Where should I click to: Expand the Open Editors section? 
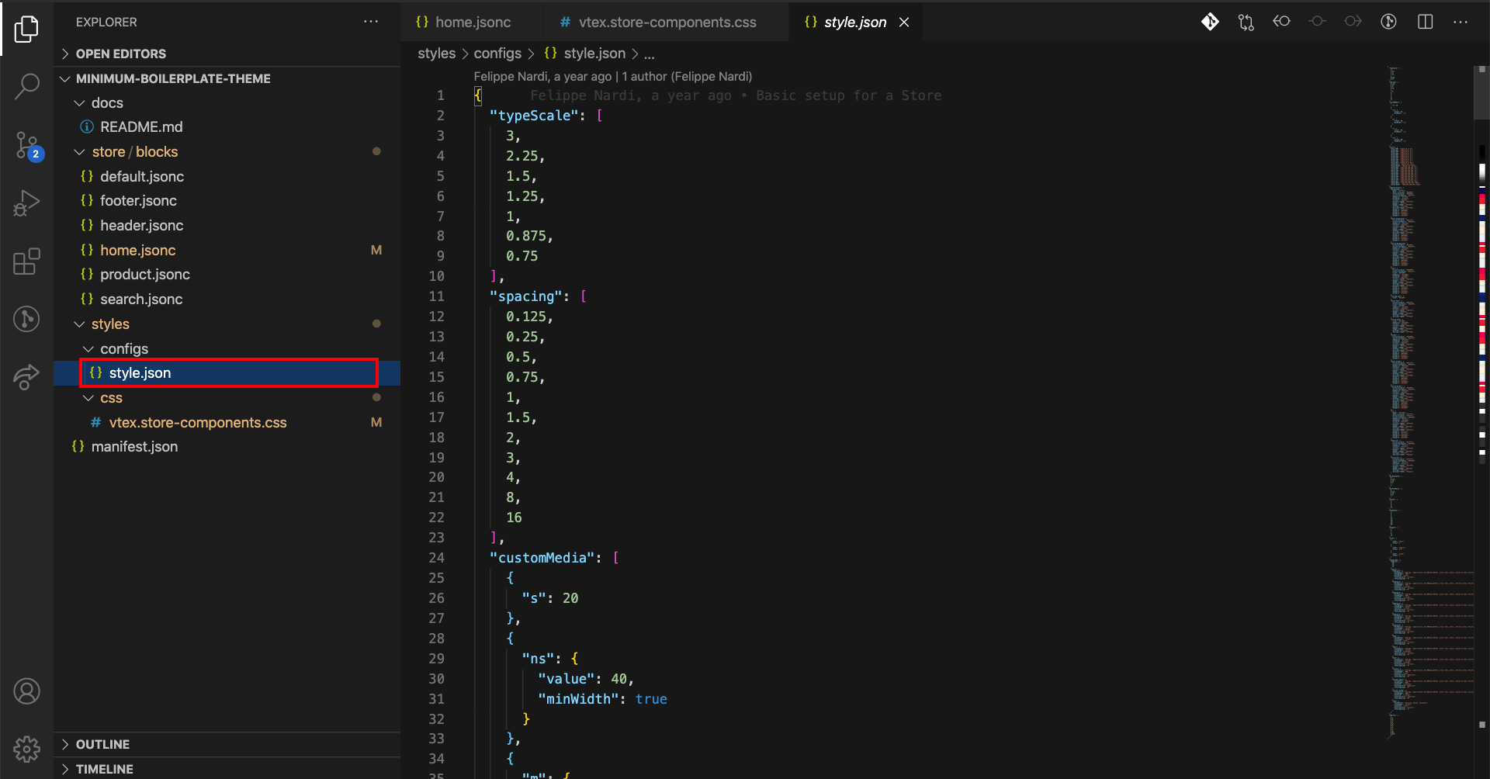pos(227,54)
